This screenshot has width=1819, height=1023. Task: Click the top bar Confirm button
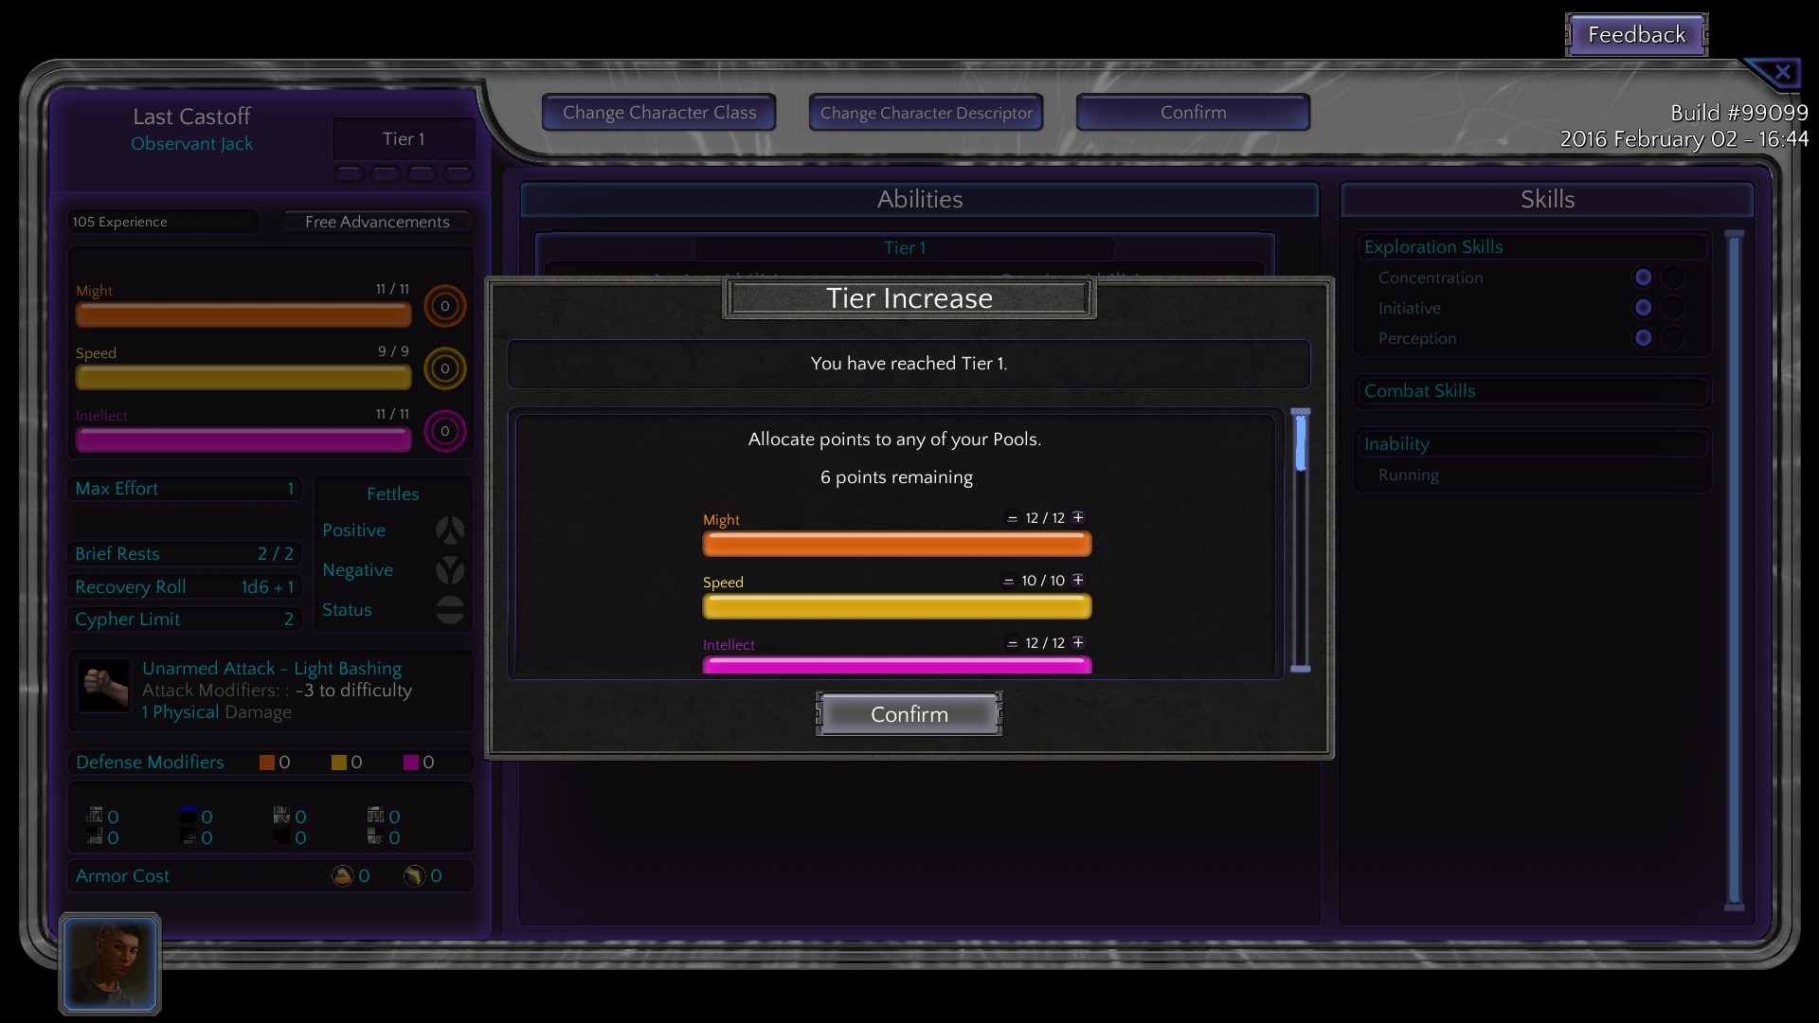click(1194, 113)
